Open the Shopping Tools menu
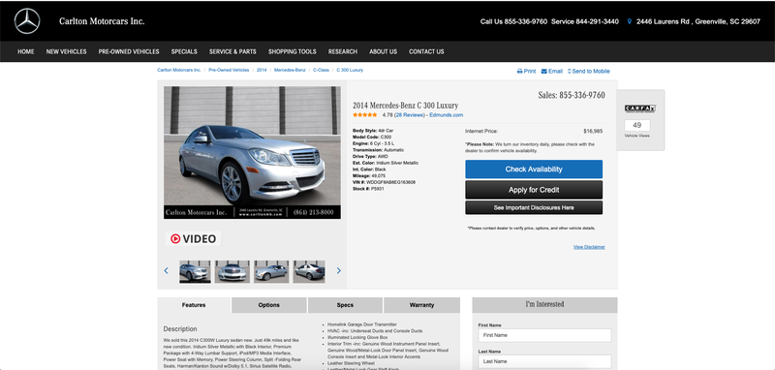The height and width of the screenshot is (370, 775). (293, 51)
